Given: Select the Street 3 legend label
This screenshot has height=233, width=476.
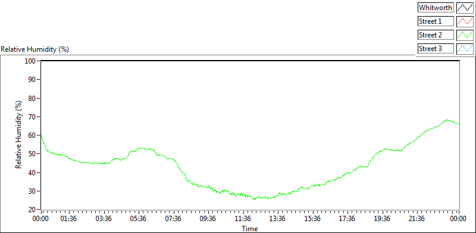Looking at the screenshot, I should point(436,48).
